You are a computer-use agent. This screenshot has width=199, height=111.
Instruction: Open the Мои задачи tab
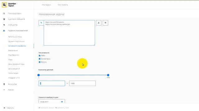coord(46,5)
